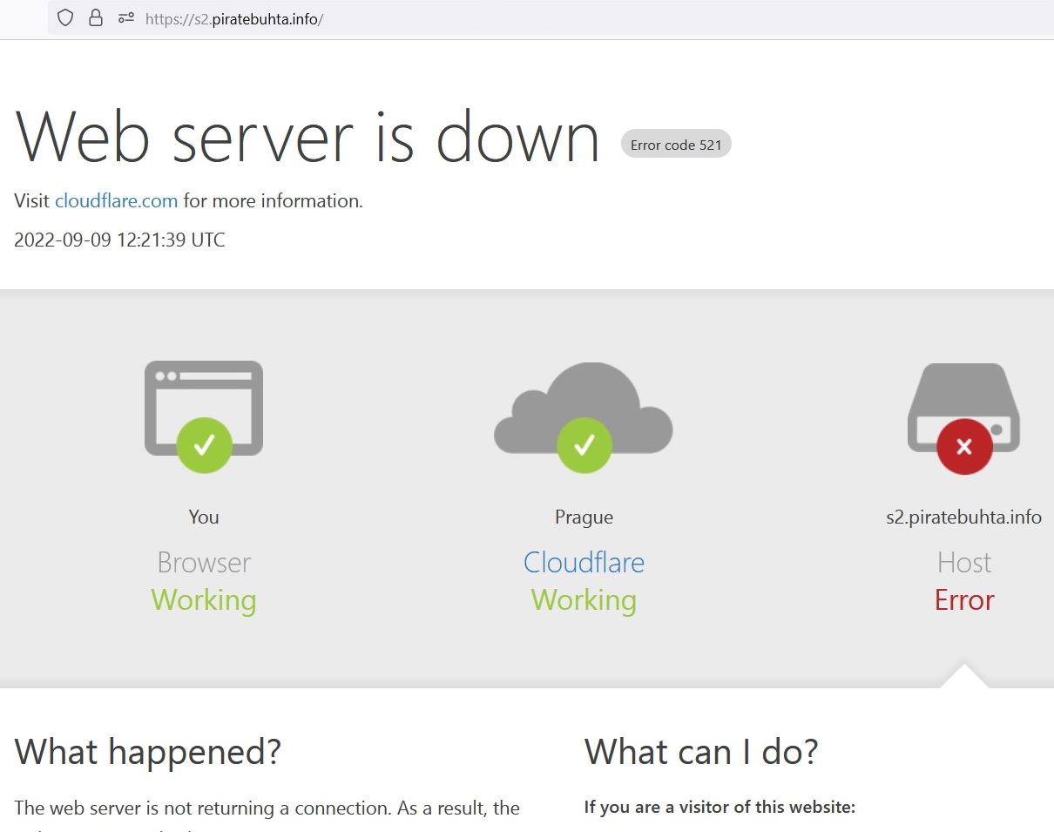Click the red X error badge
The height and width of the screenshot is (832, 1054).
point(964,446)
